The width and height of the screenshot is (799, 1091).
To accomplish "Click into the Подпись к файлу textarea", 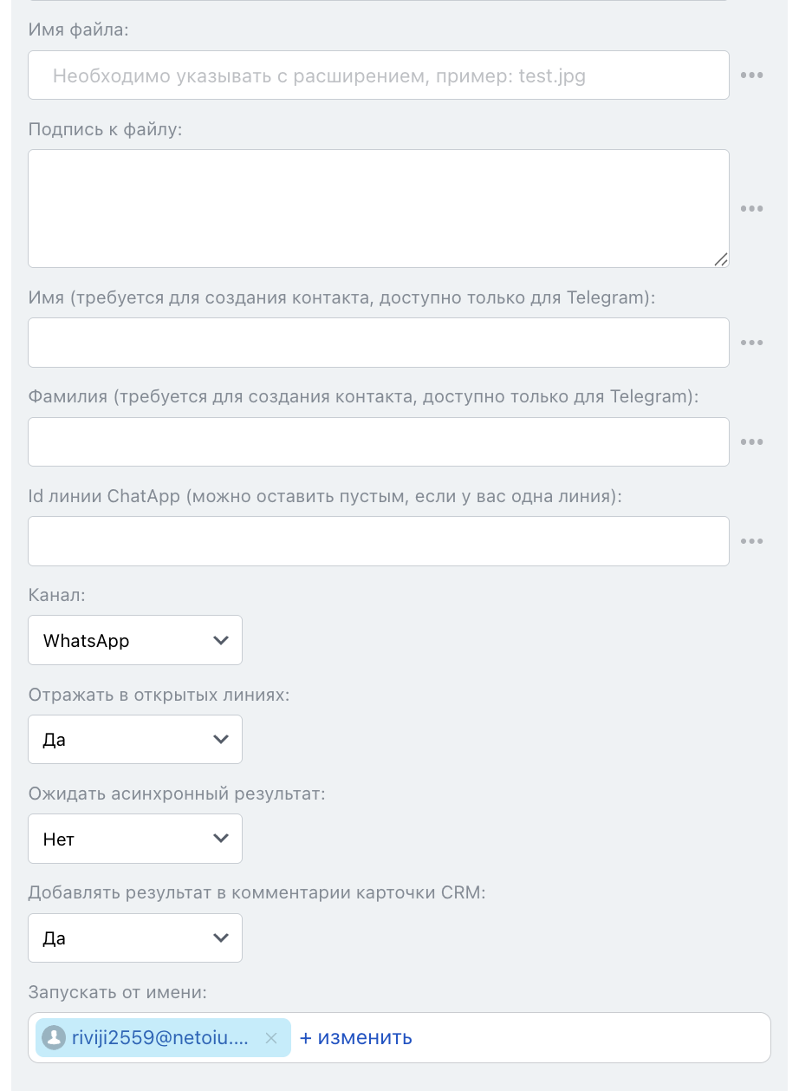I will click(x=378, y=208).
